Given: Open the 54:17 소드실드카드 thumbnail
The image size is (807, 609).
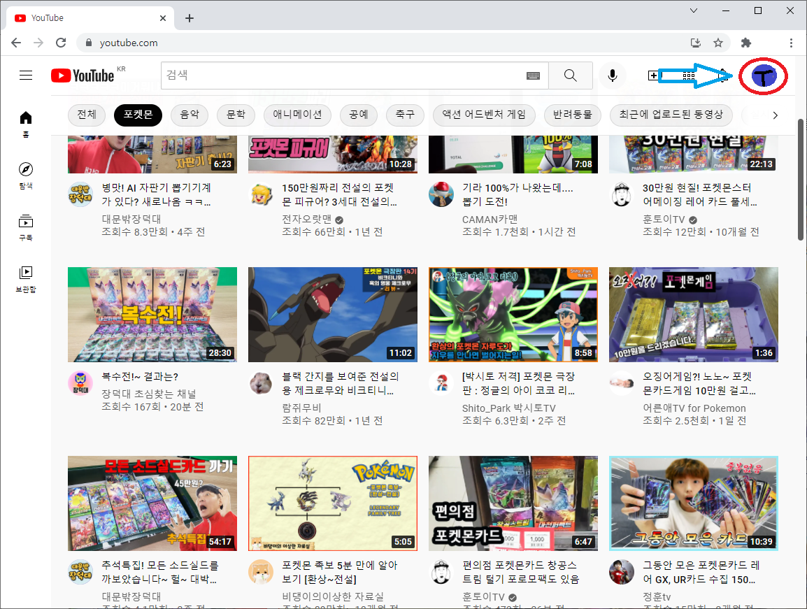Looking at the screenshot, I should tap(152, 503).
